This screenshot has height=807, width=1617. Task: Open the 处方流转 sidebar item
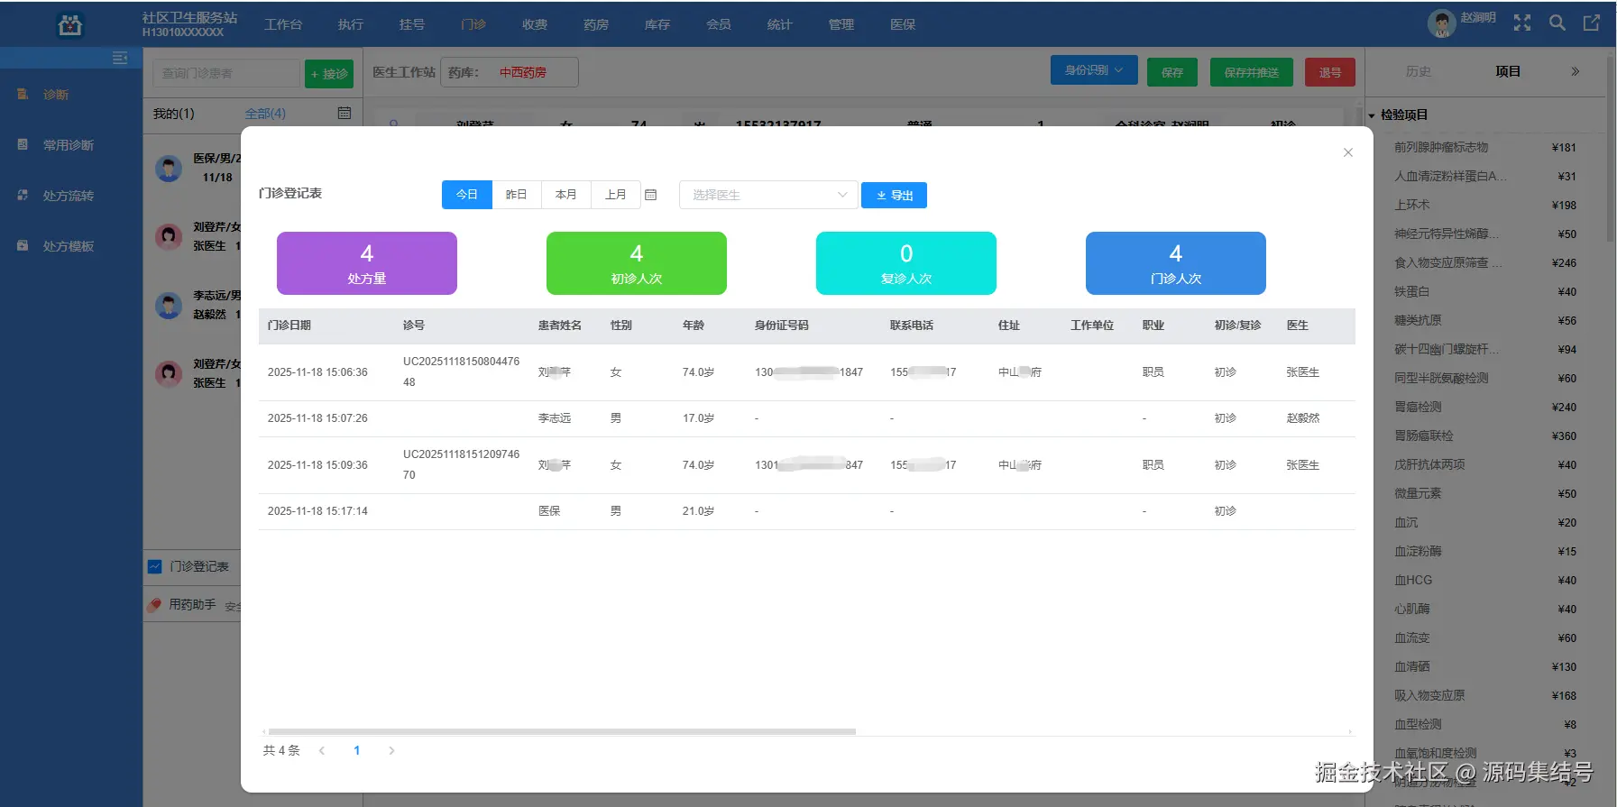point(69,196)
